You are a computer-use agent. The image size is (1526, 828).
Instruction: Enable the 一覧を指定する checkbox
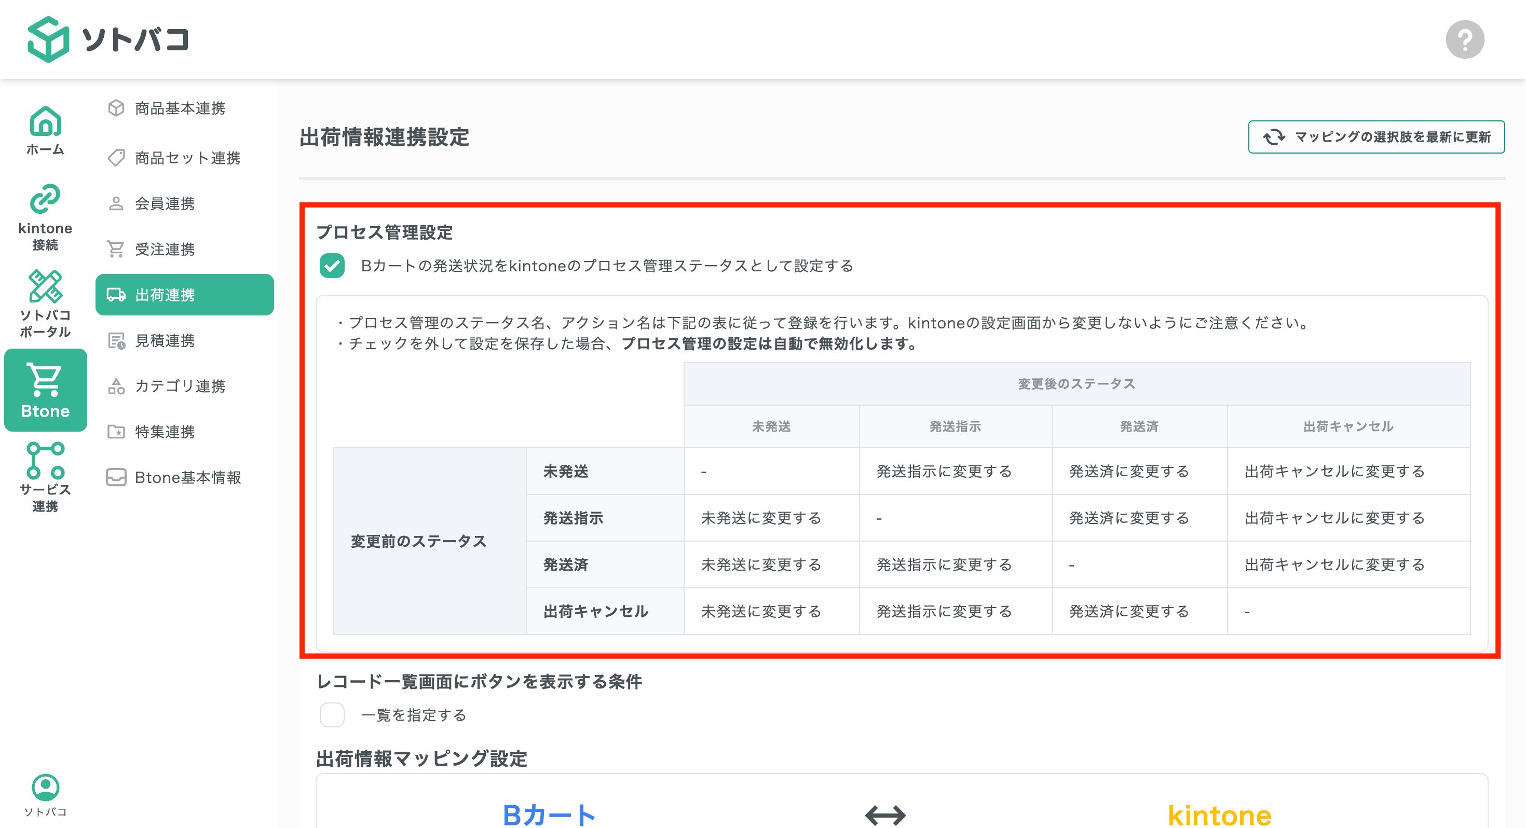[332, 715]
